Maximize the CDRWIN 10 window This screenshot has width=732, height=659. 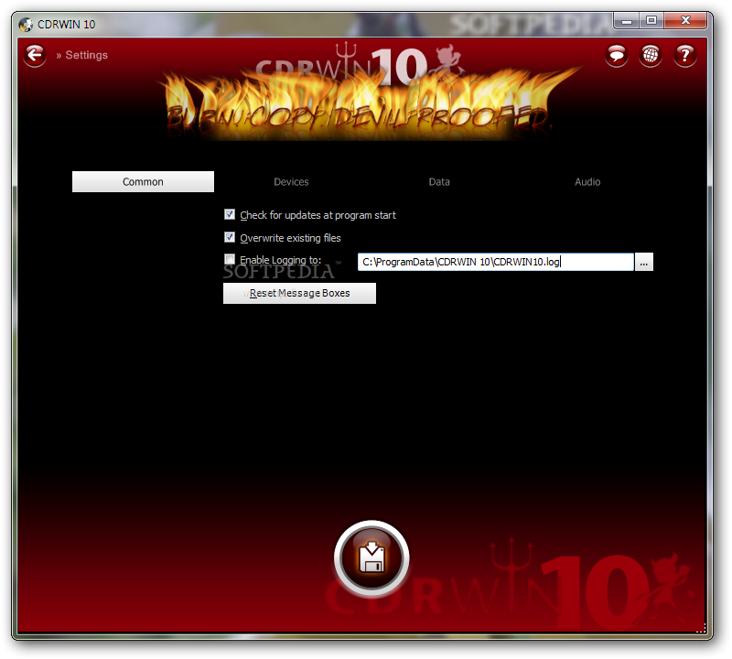point(651,20)
